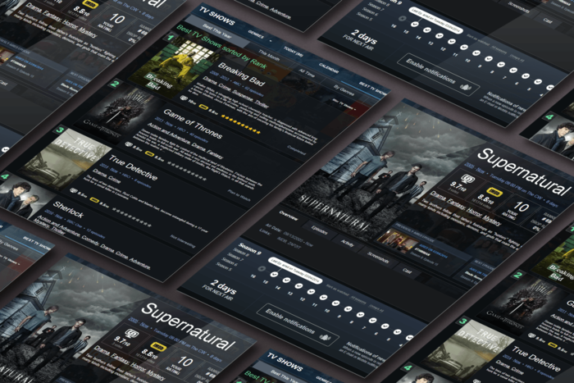
Task: Click the grey plus circle for episode 16
Action: pyautogui.click(x=262, y=268)
